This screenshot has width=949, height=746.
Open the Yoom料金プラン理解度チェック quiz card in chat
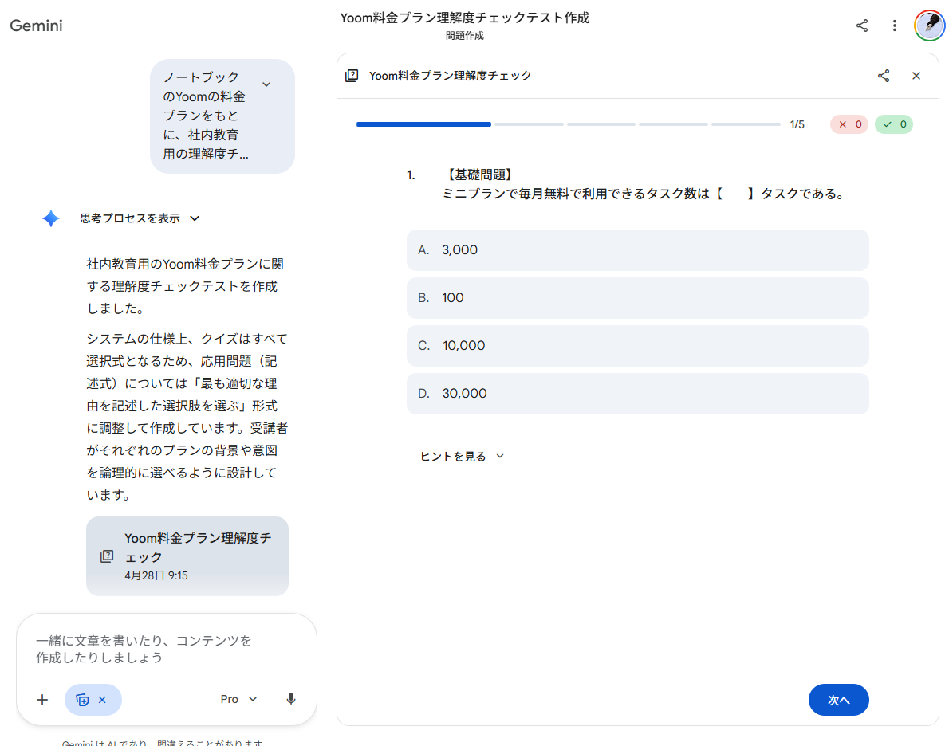(187, 556)
